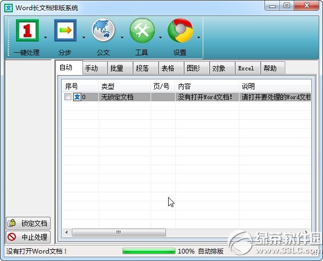
Task: Click the 一键处理 number-one icon
Action: (27, 30)
